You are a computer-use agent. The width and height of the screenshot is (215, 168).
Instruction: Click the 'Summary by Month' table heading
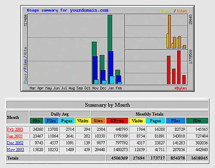[x=107, y=105]
